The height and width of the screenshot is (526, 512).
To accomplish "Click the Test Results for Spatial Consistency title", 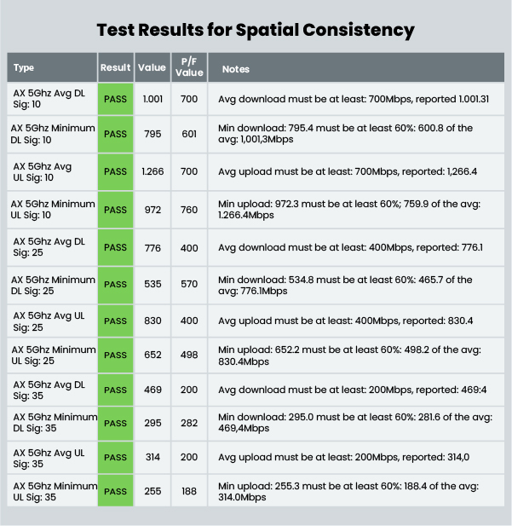I will pos(256,31).
